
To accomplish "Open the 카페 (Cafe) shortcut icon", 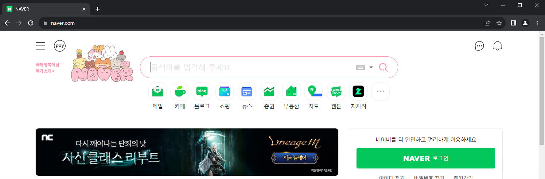I will [x=180, y=91].
